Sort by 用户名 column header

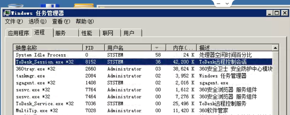(x=128, y=48)
